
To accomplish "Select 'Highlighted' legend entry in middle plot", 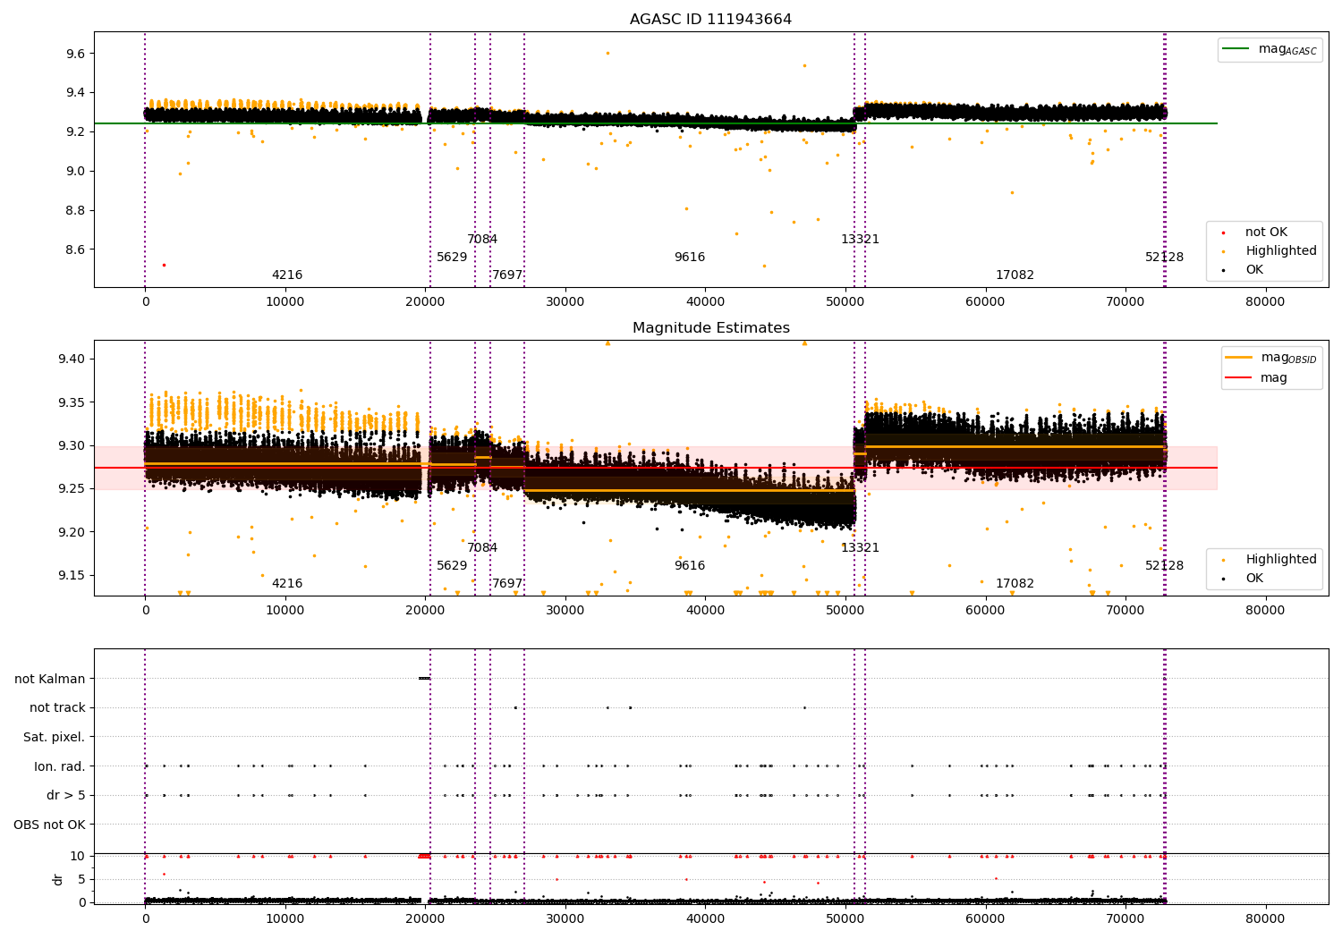I will tap(1270, 560).
